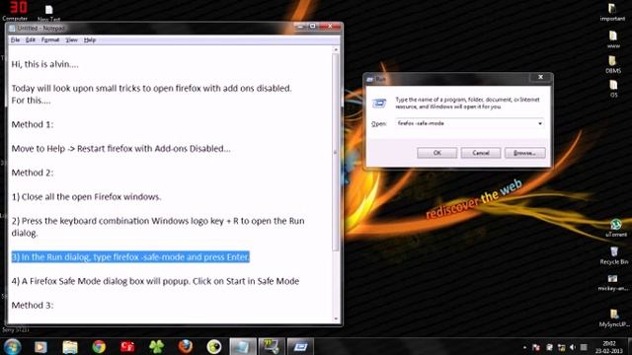This screenshot has height=355, width=632.
Task: Click the Action Center flag tray icon
Action: (x=535, y=347)
